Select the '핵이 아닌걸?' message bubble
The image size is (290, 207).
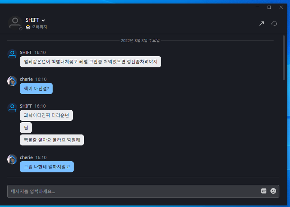(x=36, y=88)
